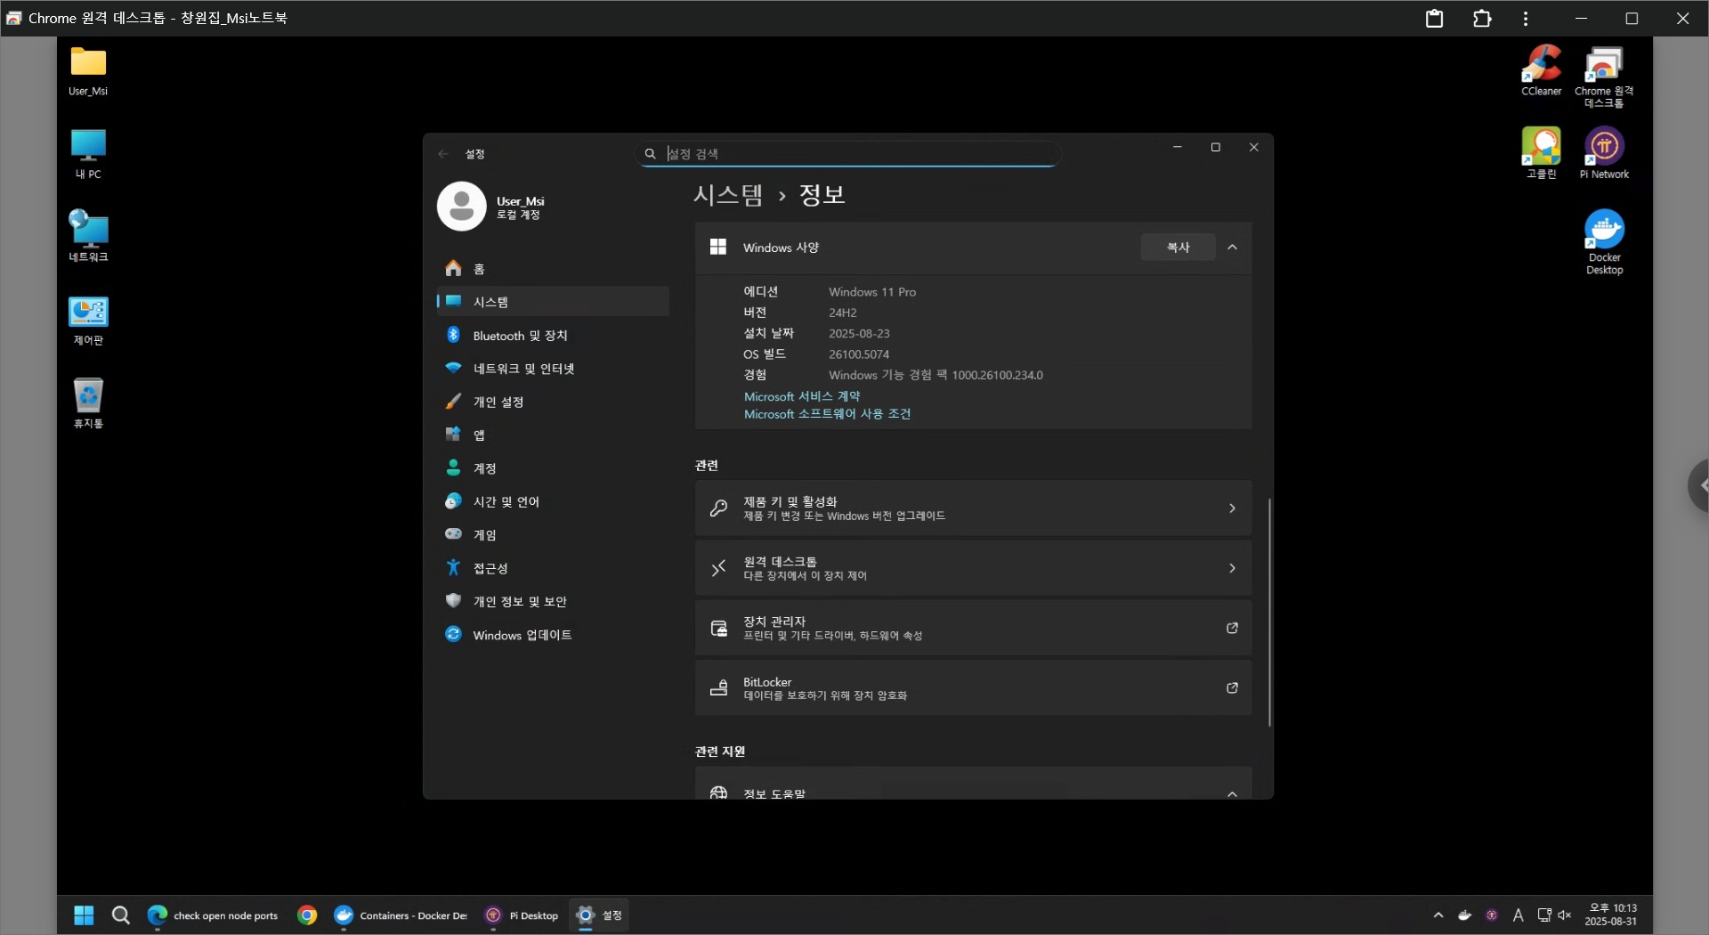This screenshot has width=1709, height=935.
Task: Select 시스템 in Settings sidebar
Action: [553, 302]
